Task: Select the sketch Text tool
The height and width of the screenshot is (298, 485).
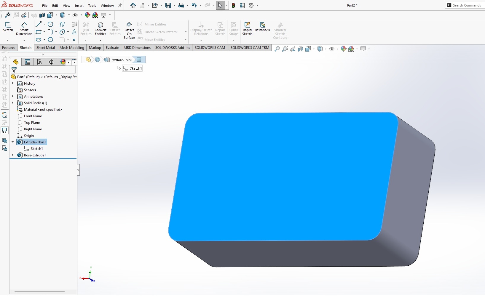Action: pos(74,32)
